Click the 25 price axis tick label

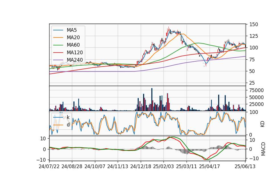point(252,83)
